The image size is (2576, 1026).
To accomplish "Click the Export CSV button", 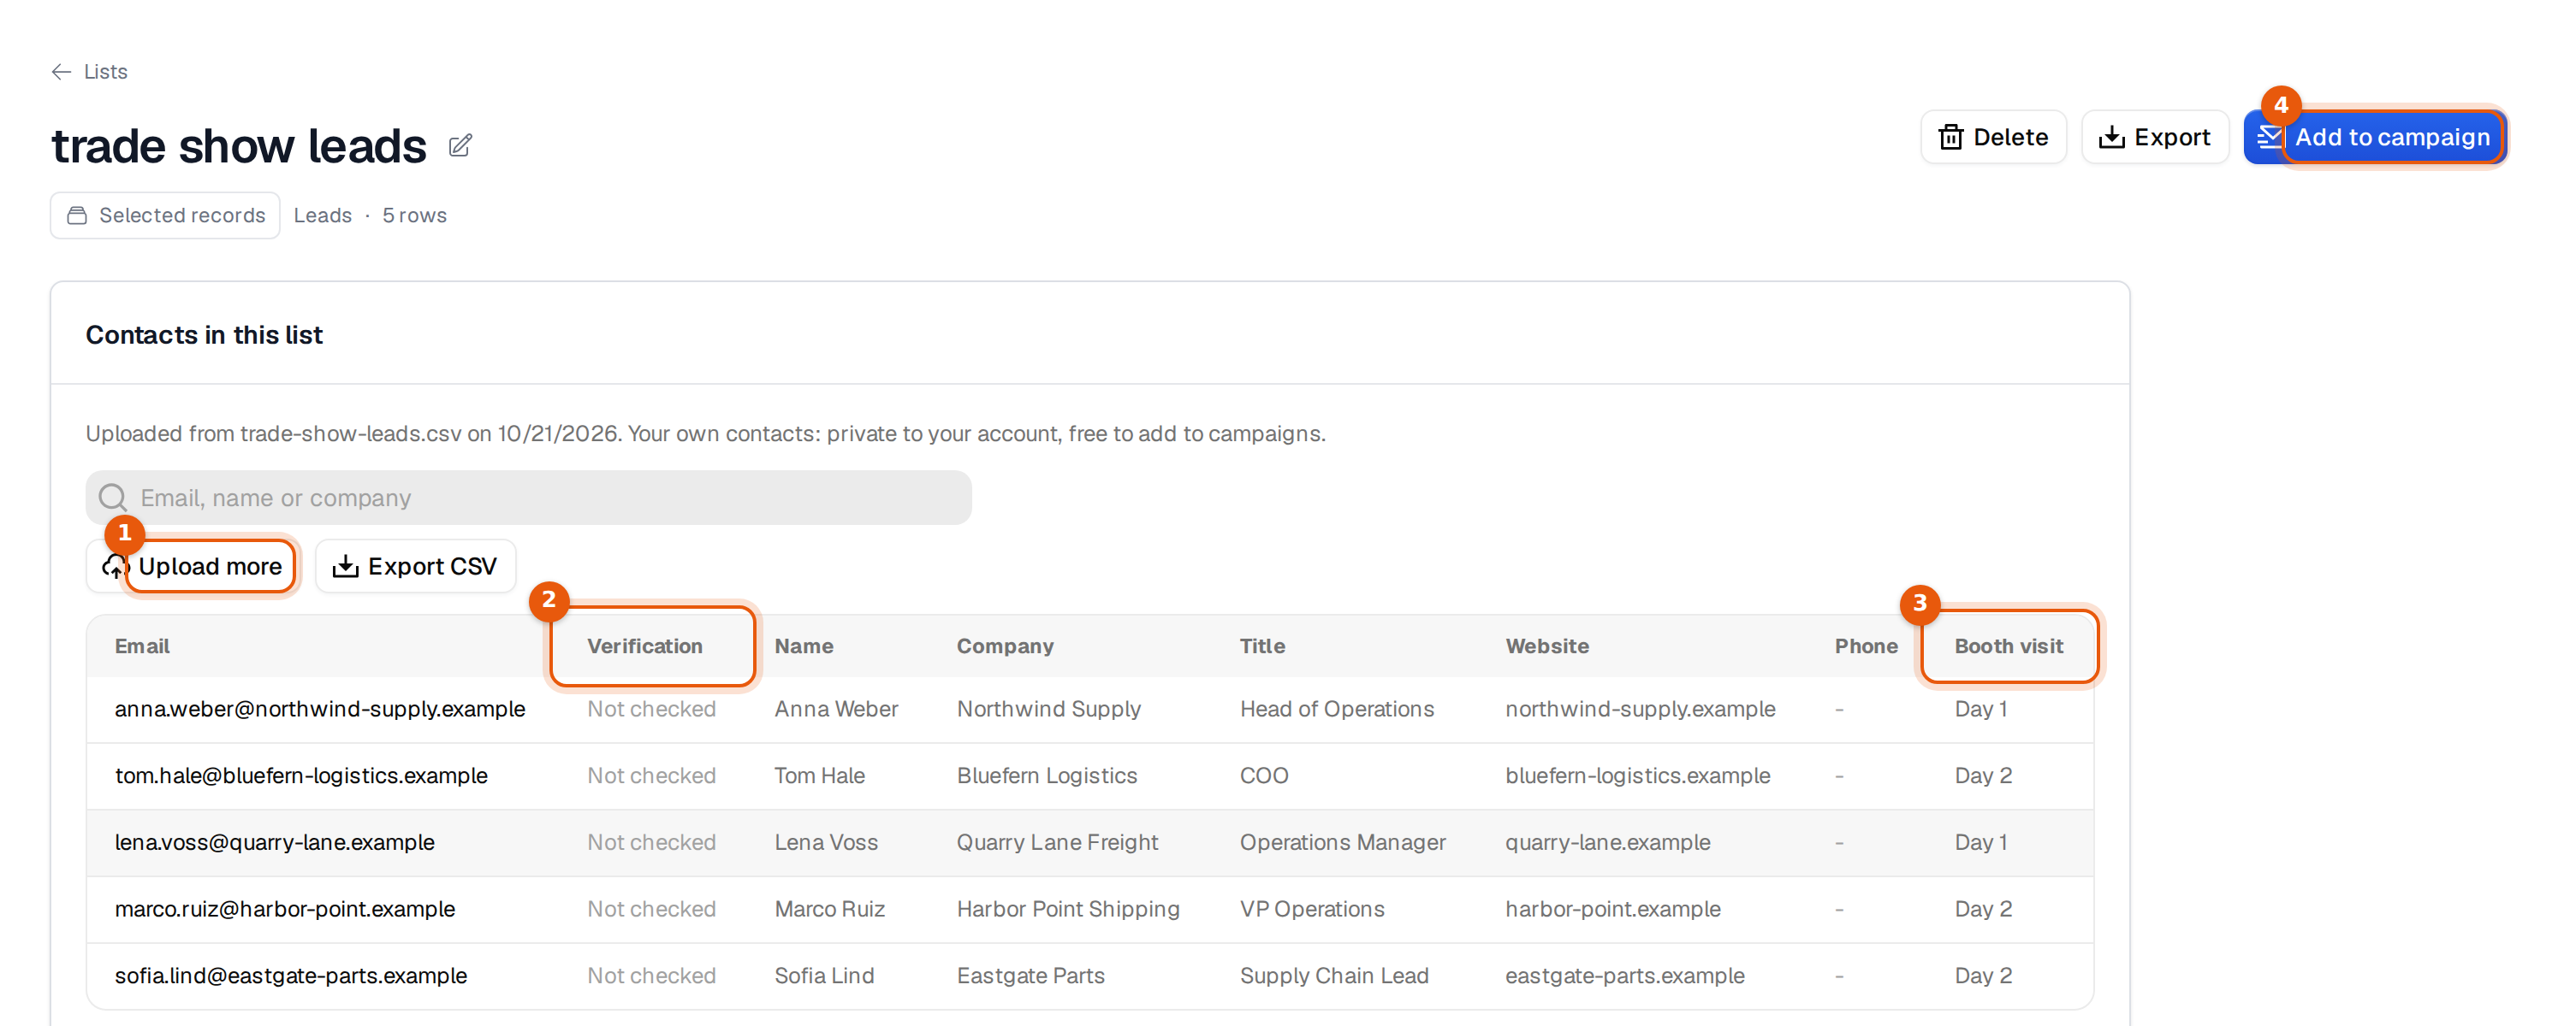I will [x=416, y=567].
